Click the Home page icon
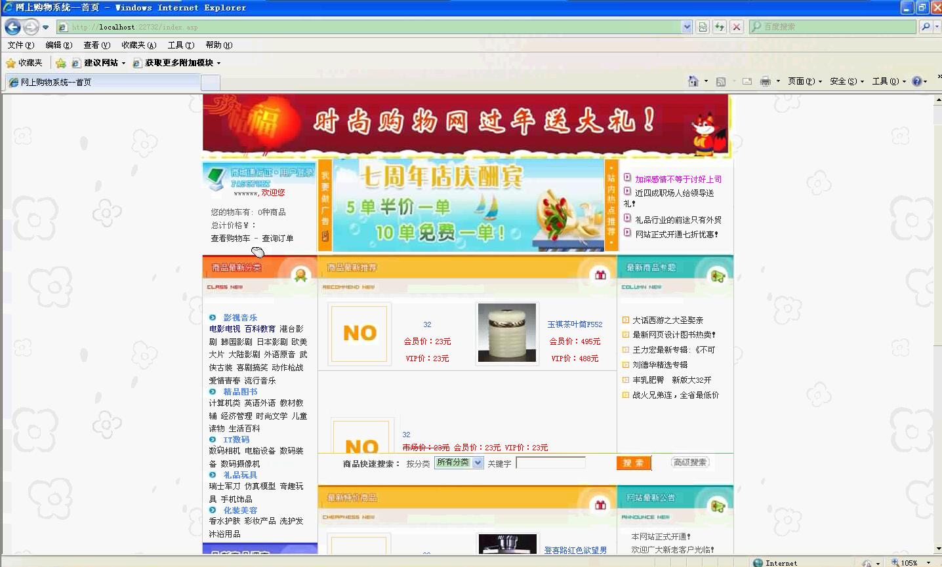 tap(693, 81)
